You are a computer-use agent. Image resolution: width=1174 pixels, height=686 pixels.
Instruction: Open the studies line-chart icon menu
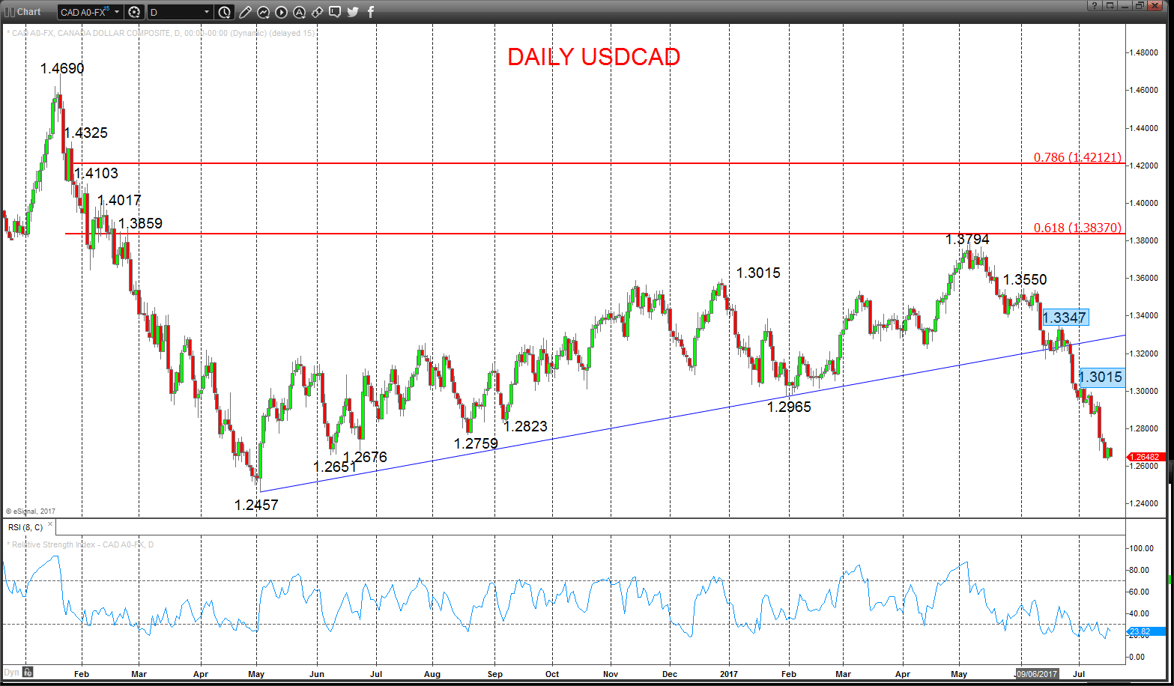[264, 12]
